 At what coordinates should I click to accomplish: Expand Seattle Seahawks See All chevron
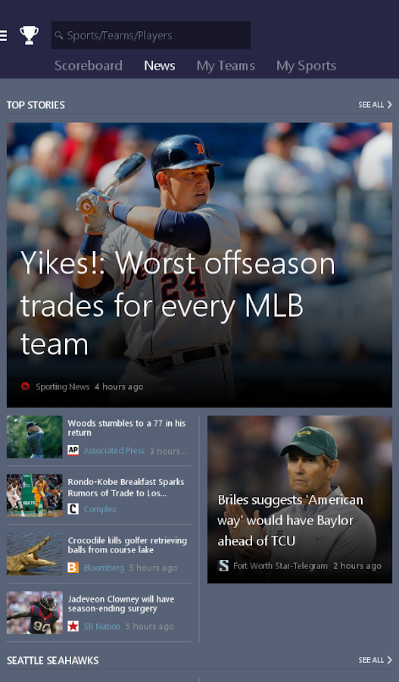389,660
